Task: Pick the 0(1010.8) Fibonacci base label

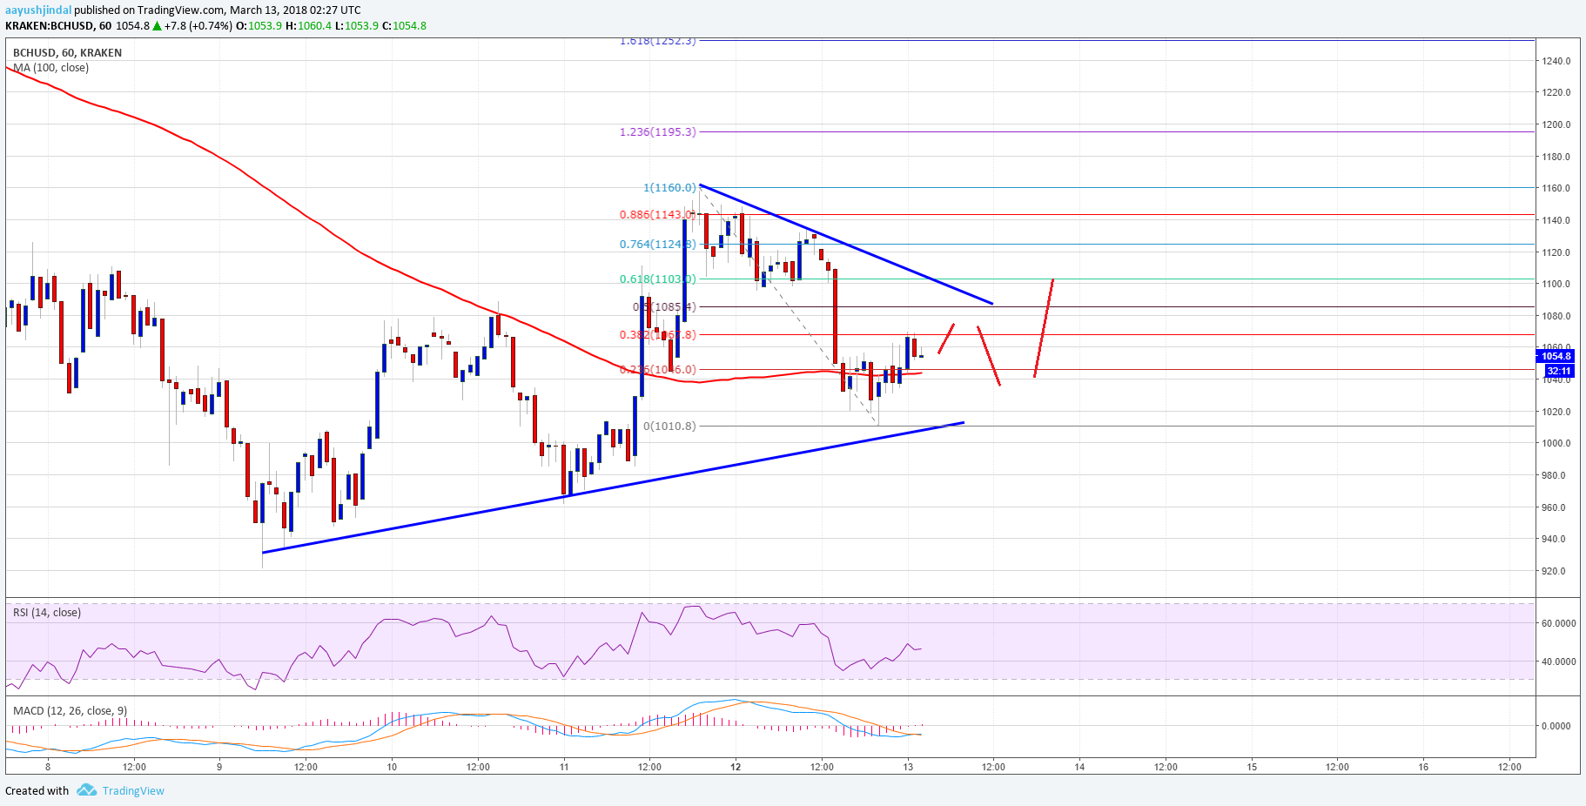Action: 669,427
